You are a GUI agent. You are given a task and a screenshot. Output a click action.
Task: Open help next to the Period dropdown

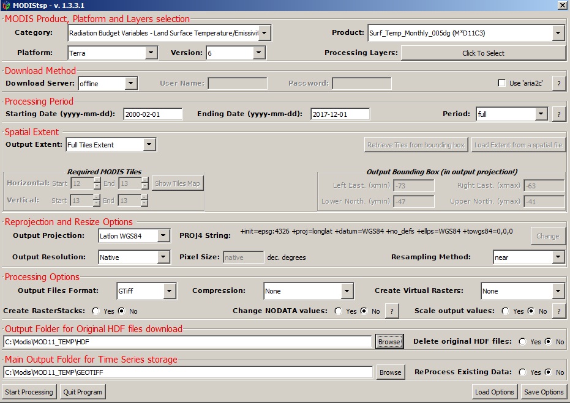[x=558, y=113]
